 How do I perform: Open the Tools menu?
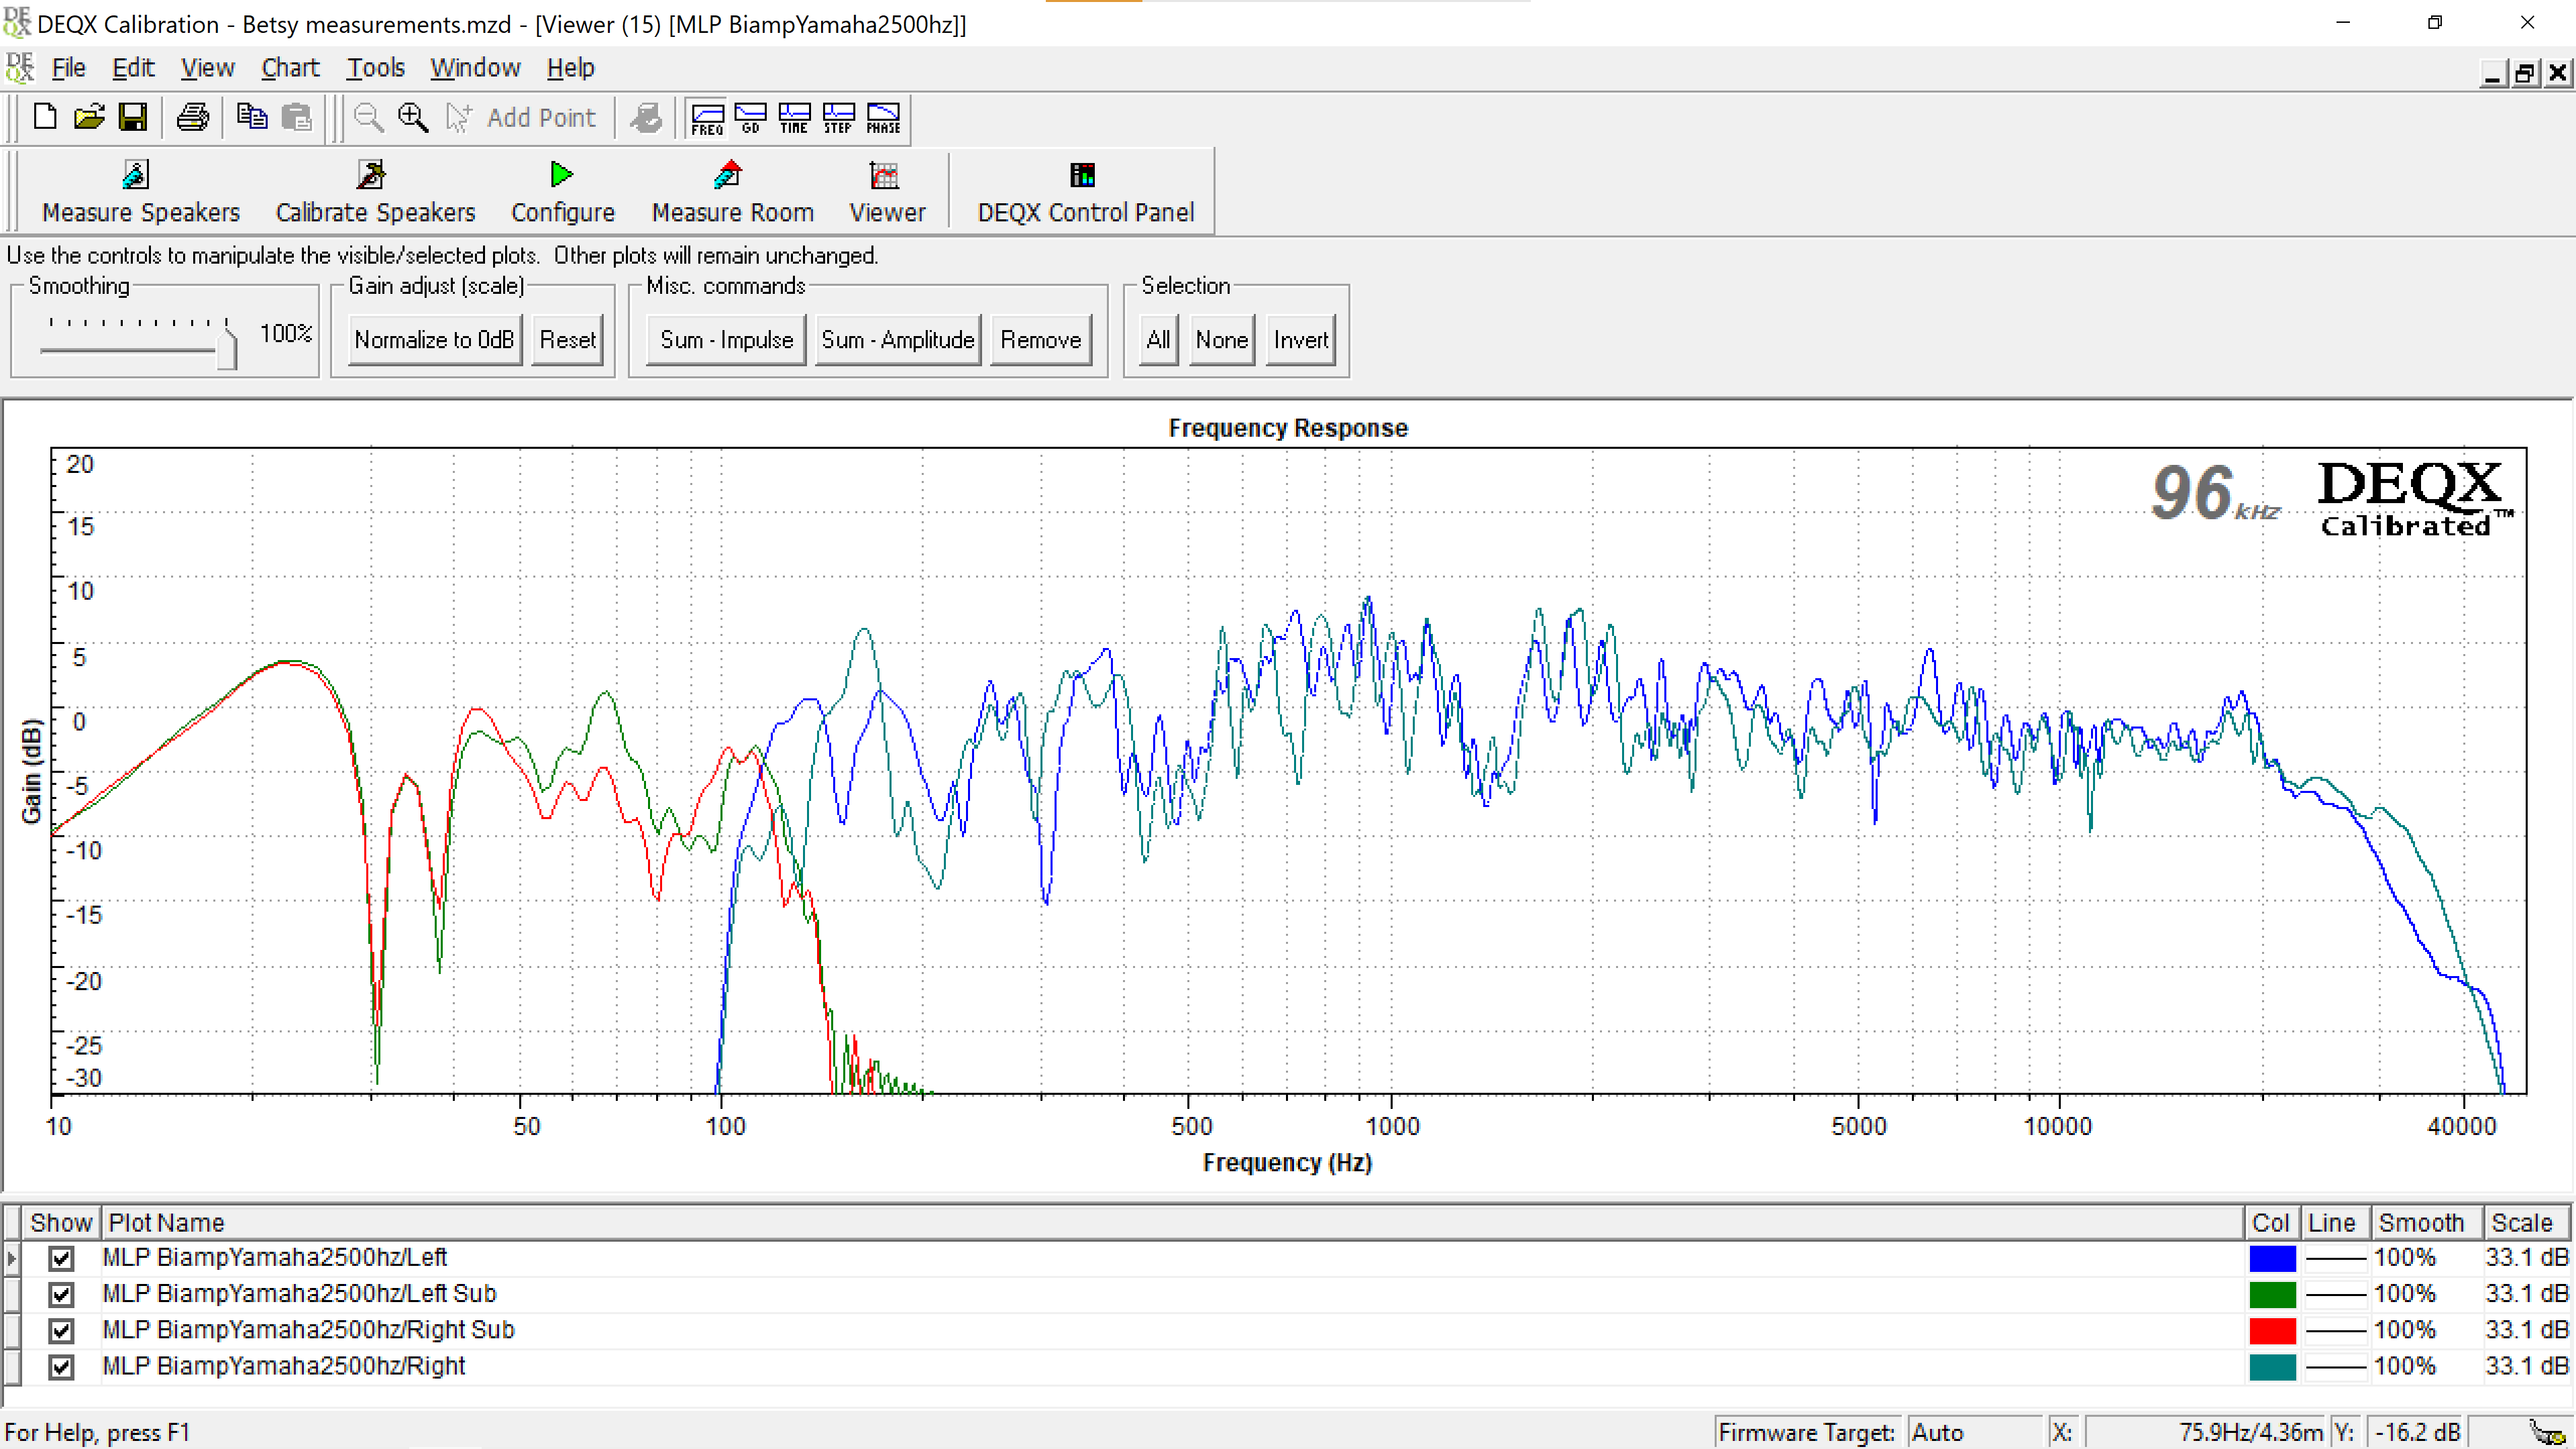[x=375, y=68]
